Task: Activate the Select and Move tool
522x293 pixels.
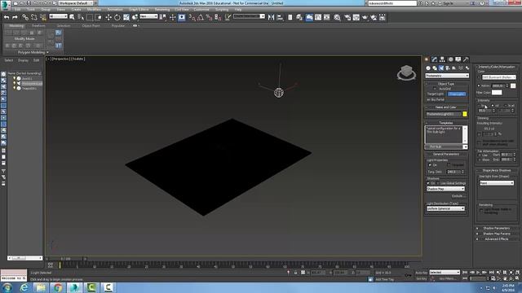Action: pos(108,17)
